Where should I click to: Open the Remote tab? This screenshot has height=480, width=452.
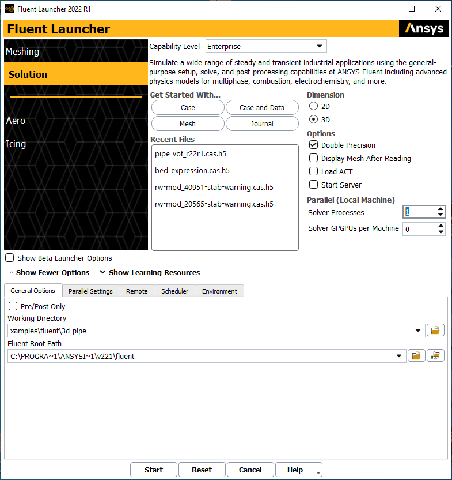click(137, 291)
